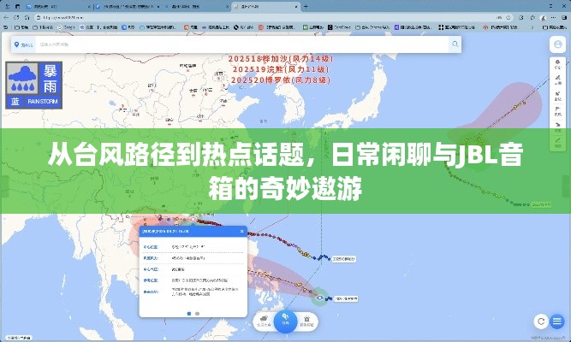Click the green article title banner
The height and width of the screenshot is (342, 571).
click(x=285, y=168)
